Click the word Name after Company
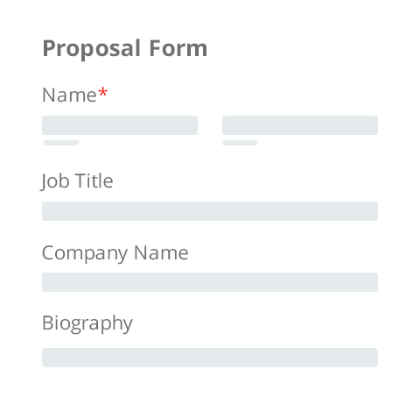Viewport: 413px width, 397px height. point(161,252)
